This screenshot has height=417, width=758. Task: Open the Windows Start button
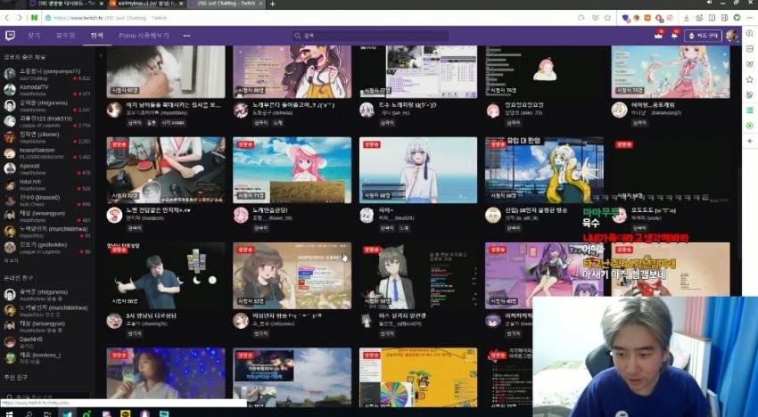click(9, 414)
